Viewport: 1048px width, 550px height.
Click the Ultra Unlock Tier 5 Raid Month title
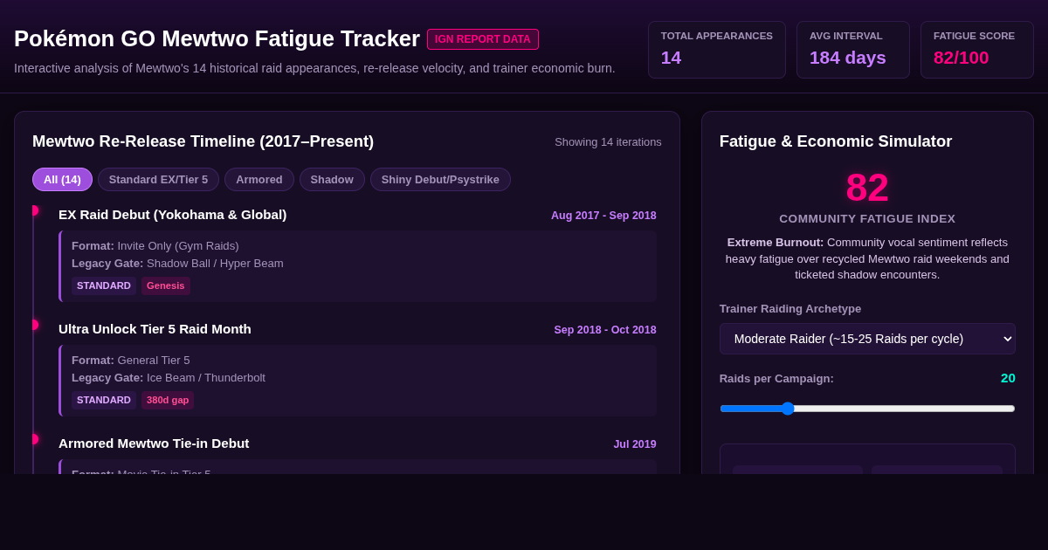click(155, 329)
